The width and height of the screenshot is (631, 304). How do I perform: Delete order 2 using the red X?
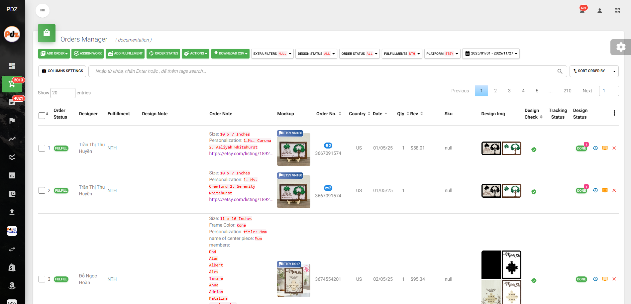click(614, 190)
